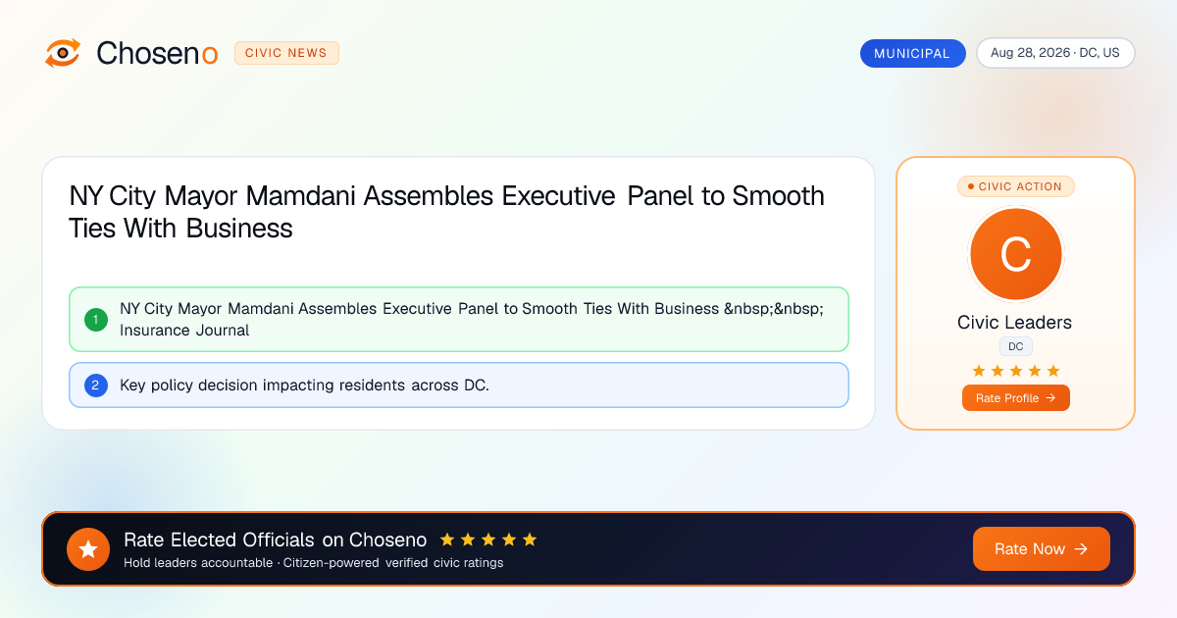Click the Insurance Journal source item
This screenshot has width=1177, height=618.
pyautogui.click(x=459, y=319)
